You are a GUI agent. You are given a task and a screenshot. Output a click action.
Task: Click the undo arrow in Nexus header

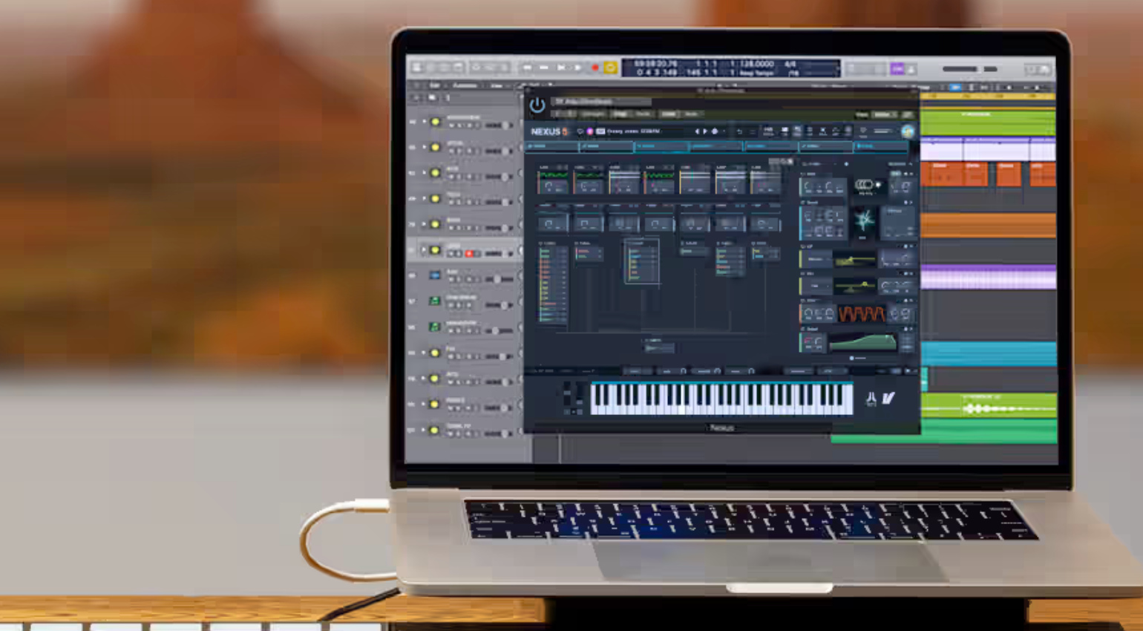739,131
